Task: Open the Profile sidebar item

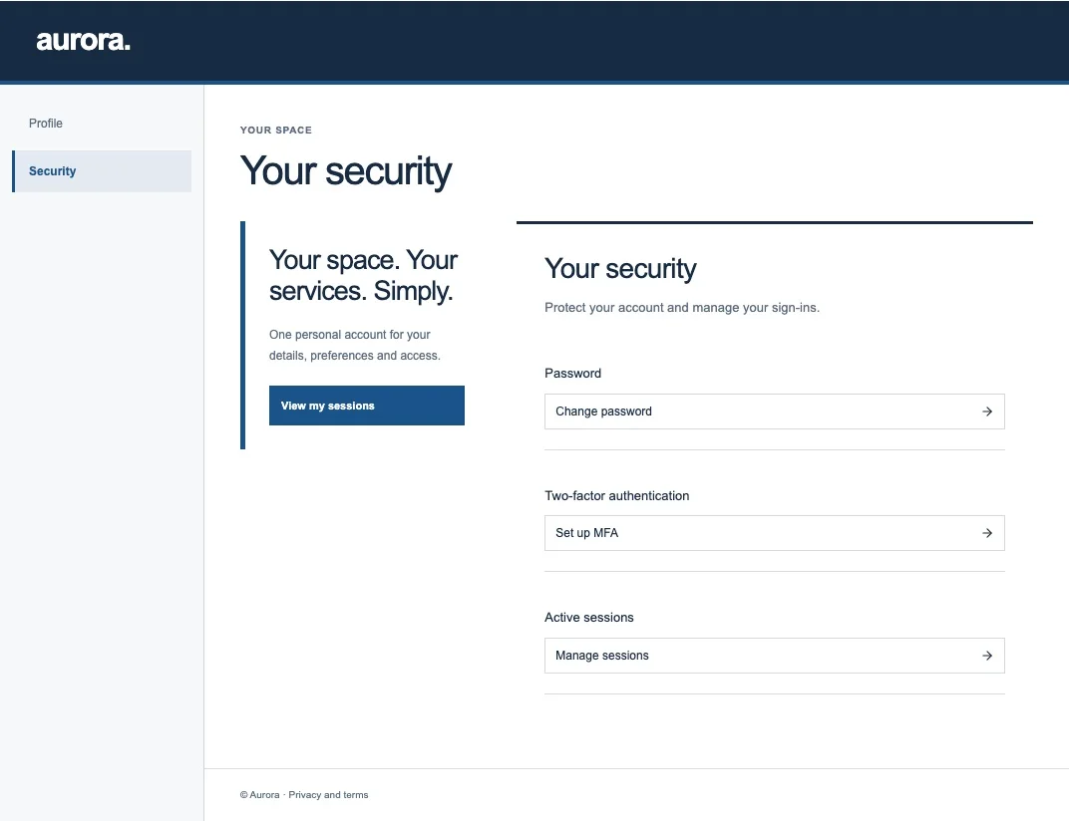Action: click(102, 124)
